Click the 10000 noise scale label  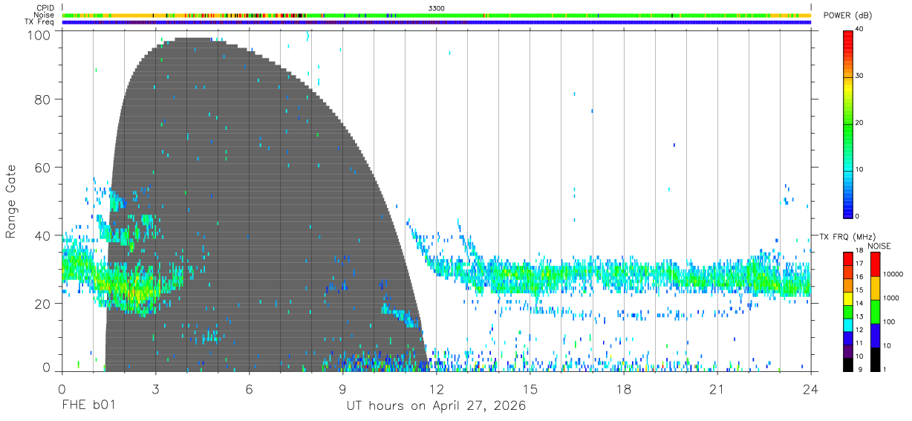(892, 275)
